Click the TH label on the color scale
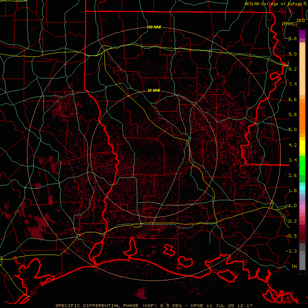308x308 pixels. point(294,266)
